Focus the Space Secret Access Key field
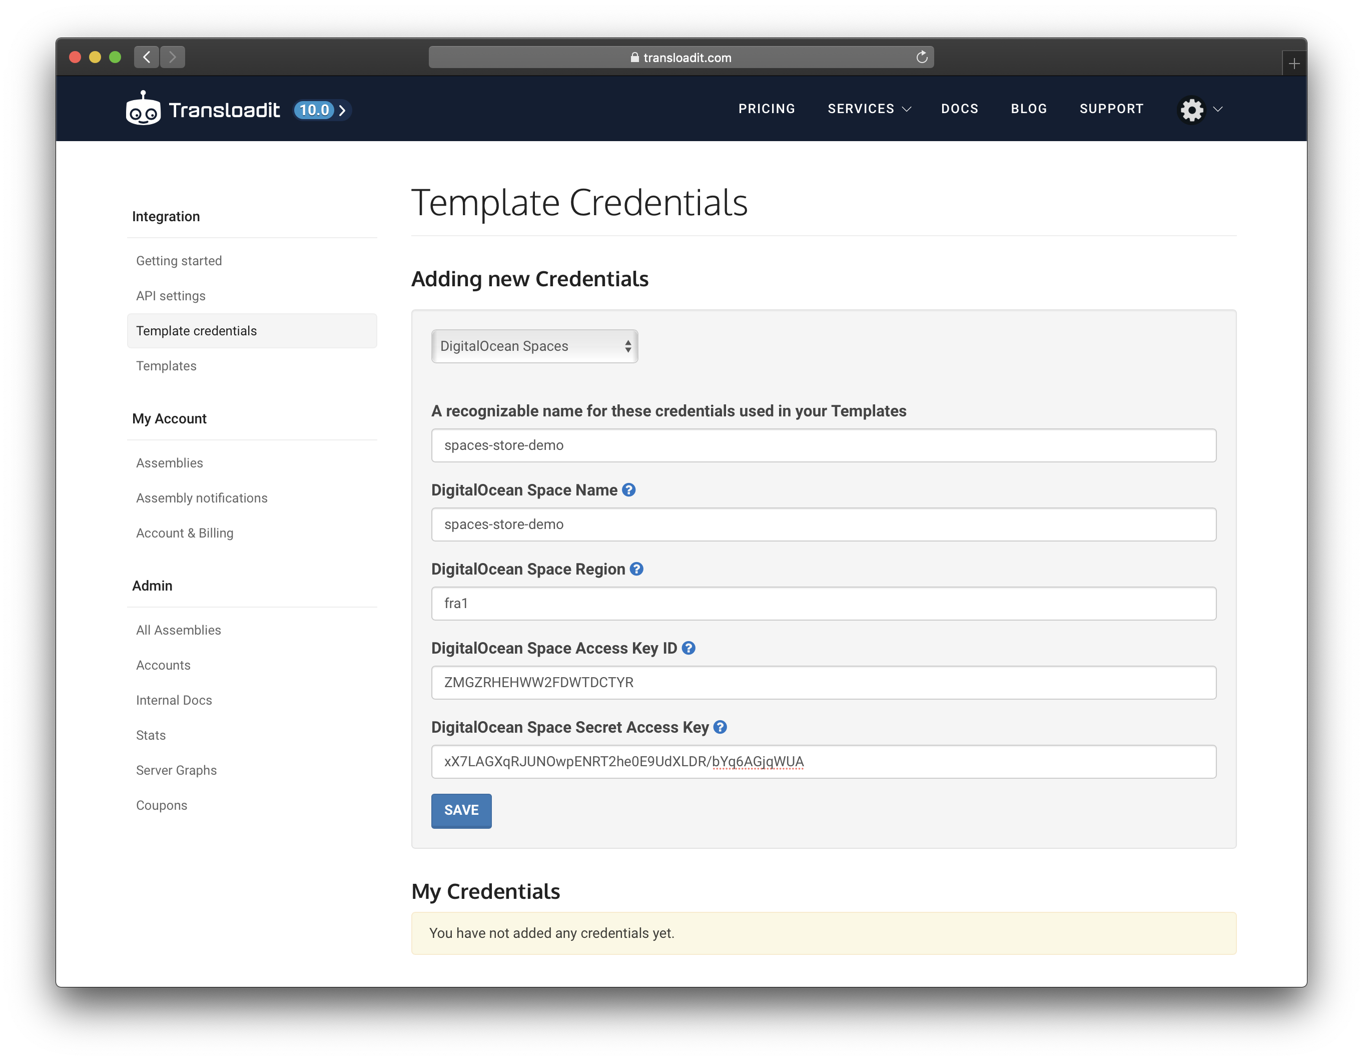The width and height of the screenshot is (1363, 1061). (x=823, y=761)
